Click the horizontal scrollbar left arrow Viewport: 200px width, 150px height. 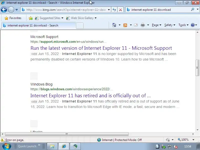2,134
